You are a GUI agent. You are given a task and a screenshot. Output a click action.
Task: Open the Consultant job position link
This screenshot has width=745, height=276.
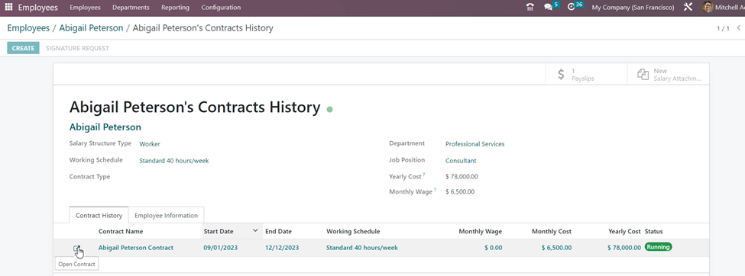(x=461, y=161)
